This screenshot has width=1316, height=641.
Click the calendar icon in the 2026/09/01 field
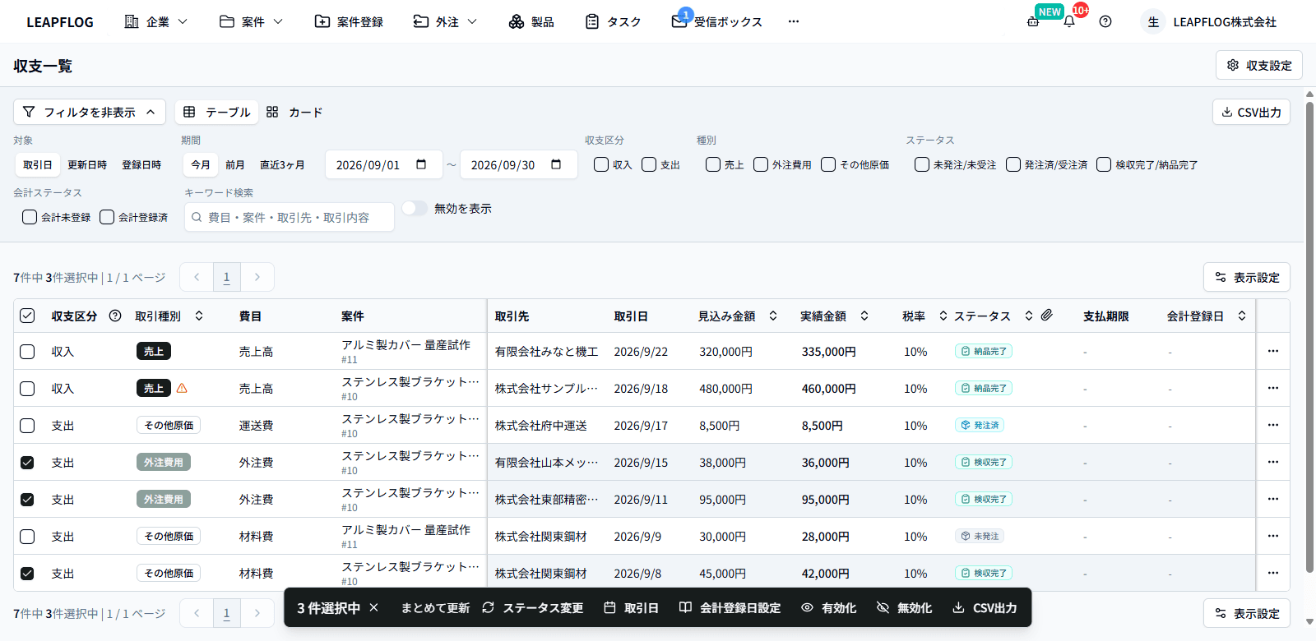421,164
